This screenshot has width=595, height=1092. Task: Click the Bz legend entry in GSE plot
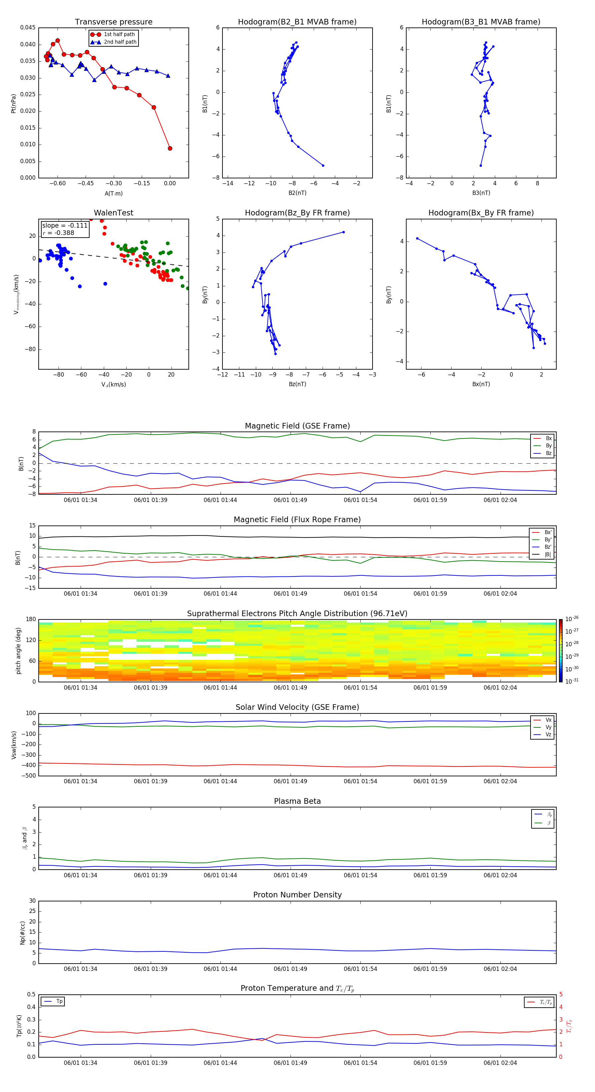click(542, 453)
